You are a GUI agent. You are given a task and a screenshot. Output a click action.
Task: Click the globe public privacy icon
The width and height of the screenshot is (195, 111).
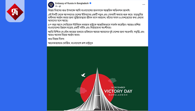(x=60, y=6)
